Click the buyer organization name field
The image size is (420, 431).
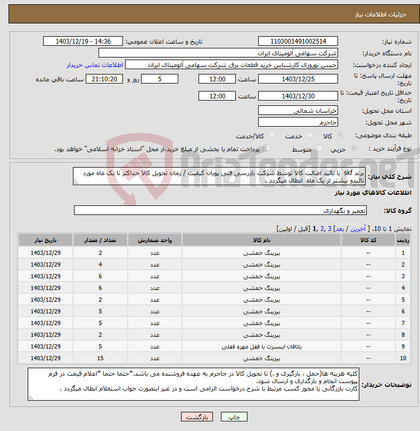pyautogui.click(x=218, y=53)
